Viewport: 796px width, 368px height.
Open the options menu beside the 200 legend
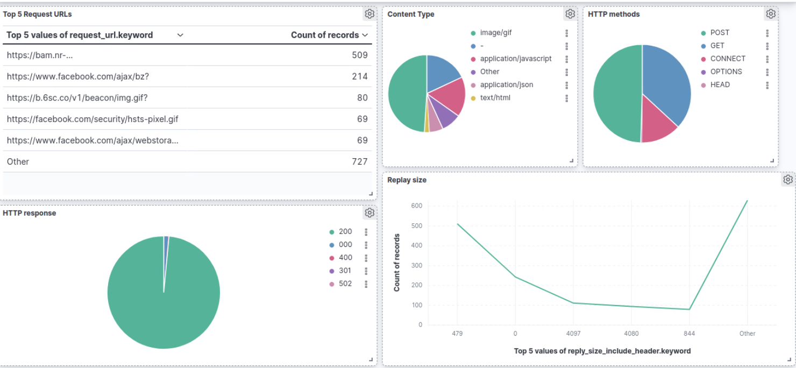367,231
